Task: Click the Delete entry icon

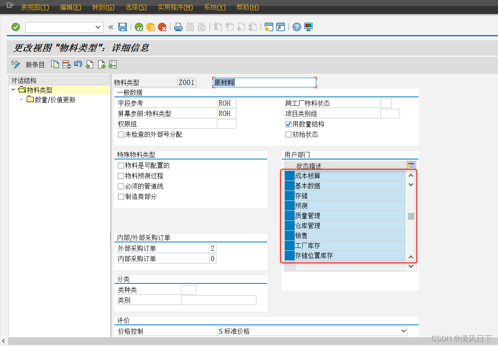Action: [66, 64]
